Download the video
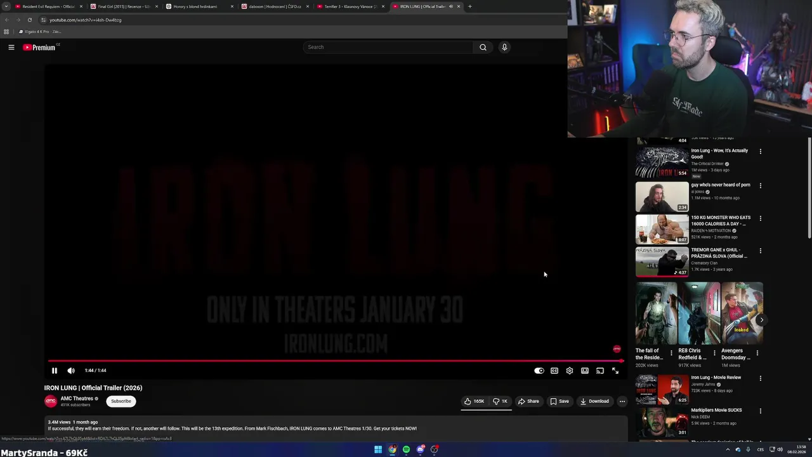 594,401
